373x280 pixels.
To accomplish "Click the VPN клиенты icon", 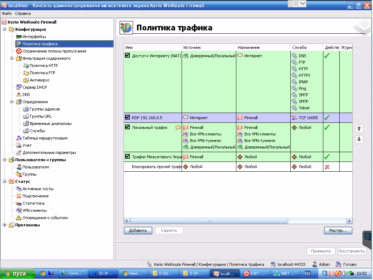I will coord(19,210).
